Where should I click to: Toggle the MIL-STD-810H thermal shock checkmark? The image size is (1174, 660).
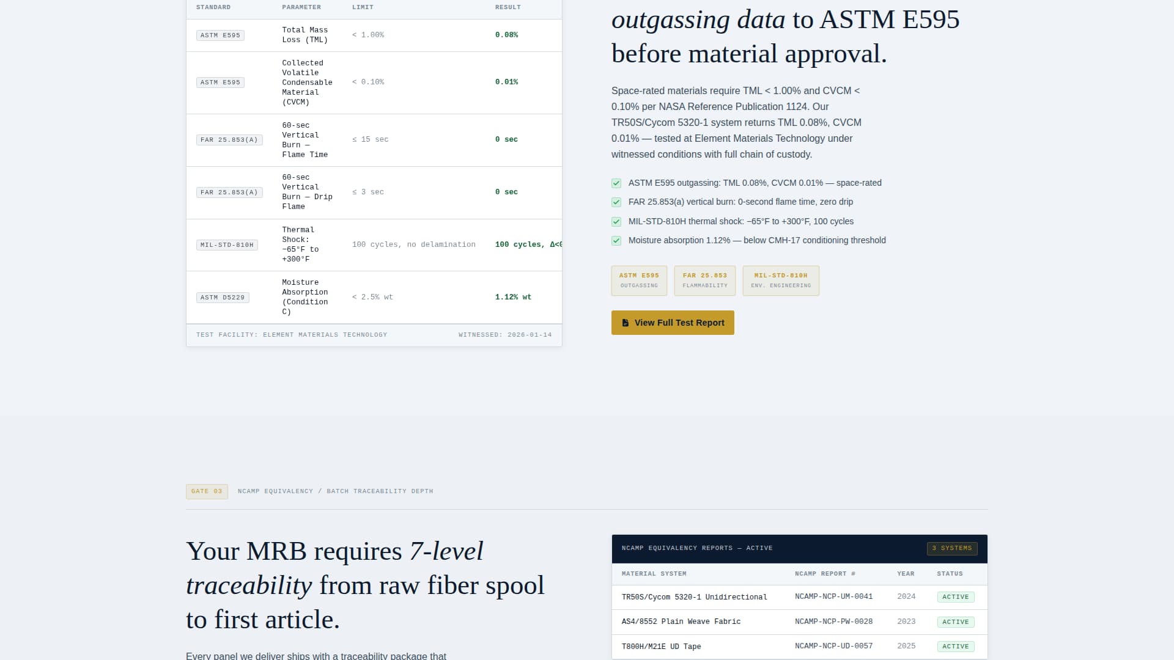tap(616, 222)
